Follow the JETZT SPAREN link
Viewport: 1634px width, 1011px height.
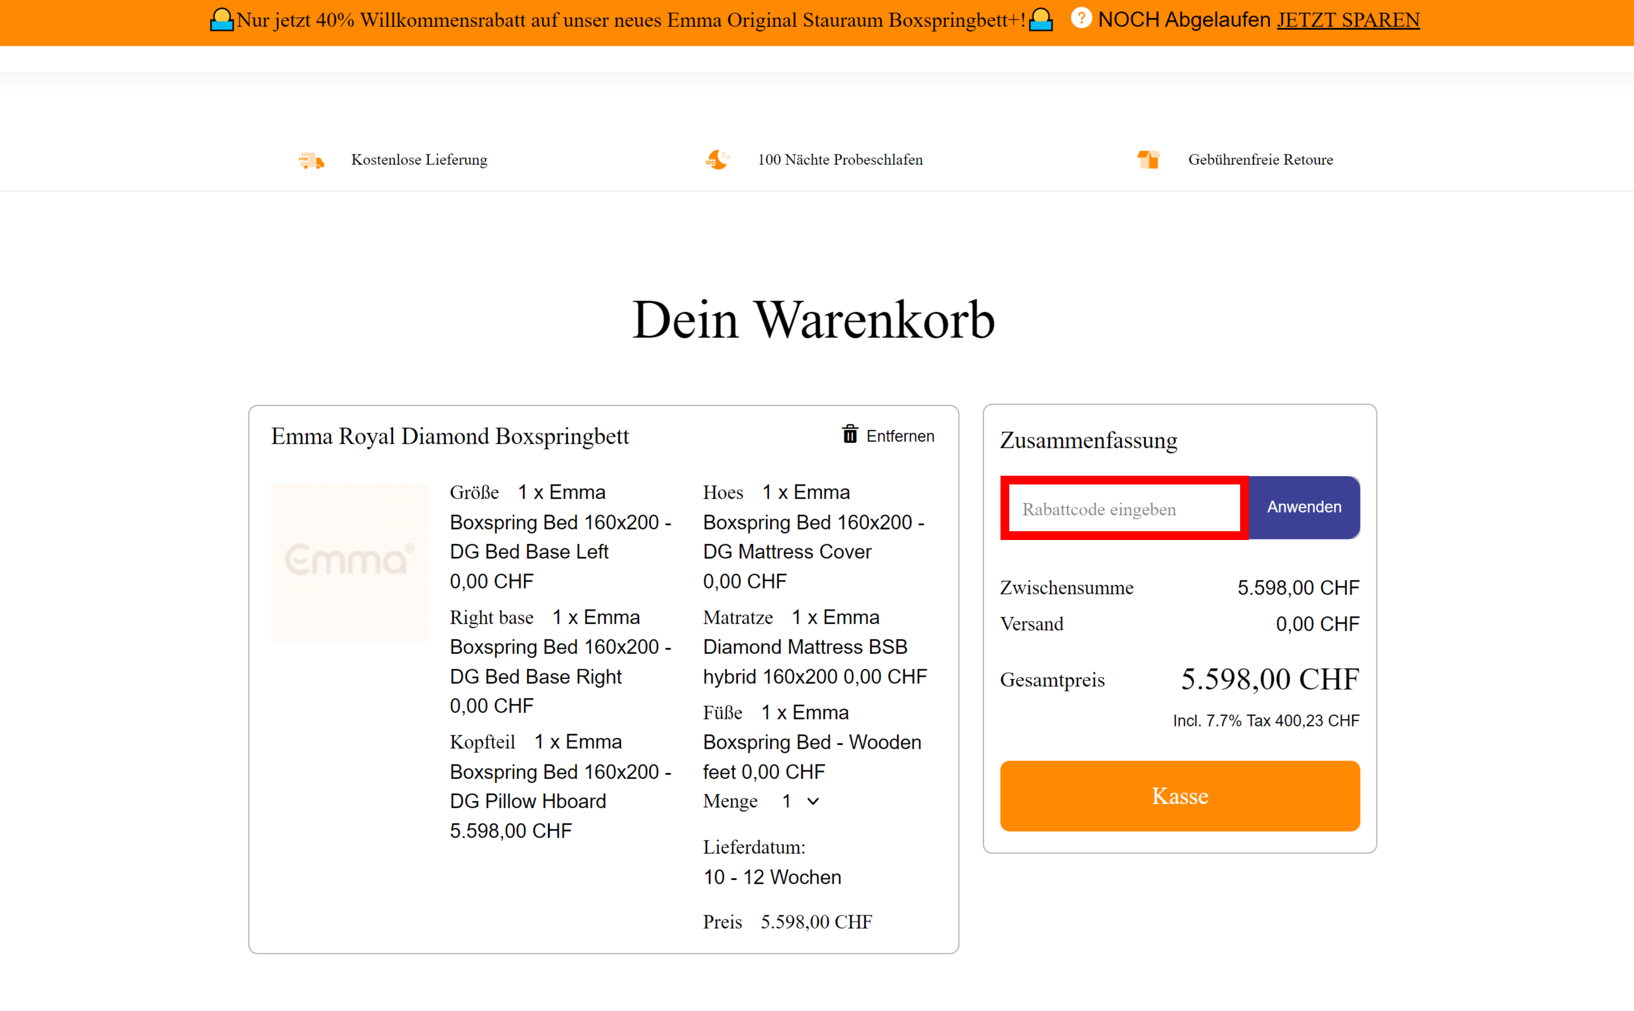click(x=1348, y=20)
